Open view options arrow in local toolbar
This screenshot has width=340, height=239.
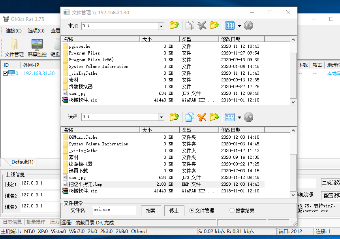[239, 26]
